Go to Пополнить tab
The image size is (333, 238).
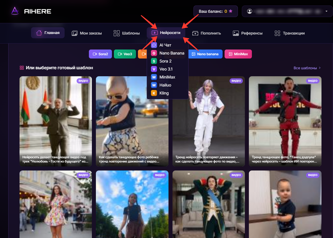[207, 33]
